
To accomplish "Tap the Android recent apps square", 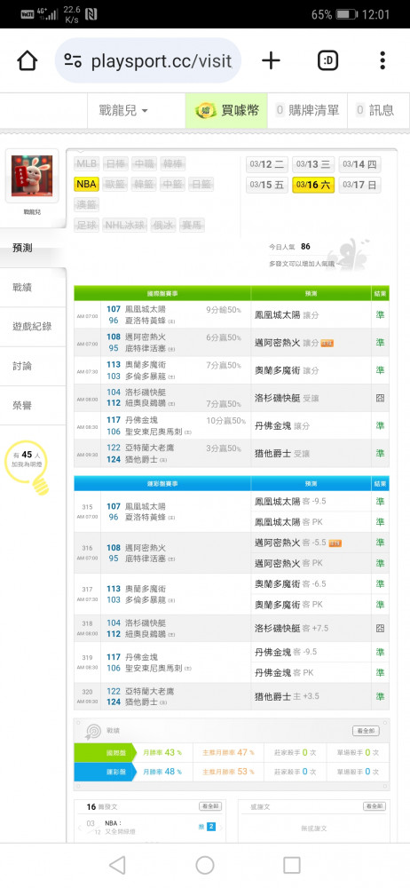I will click(x=292, y=865).
